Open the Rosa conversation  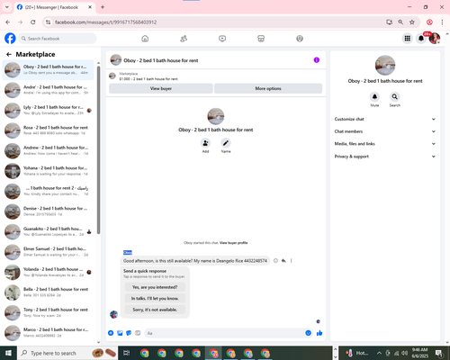tap(48, 130)
